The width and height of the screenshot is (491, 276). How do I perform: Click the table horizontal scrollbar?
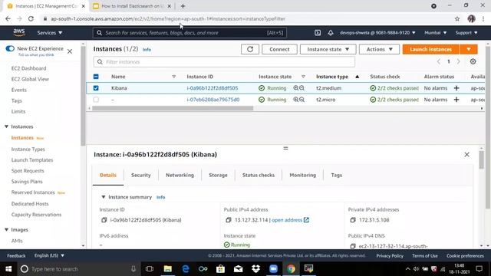point(173,108)
